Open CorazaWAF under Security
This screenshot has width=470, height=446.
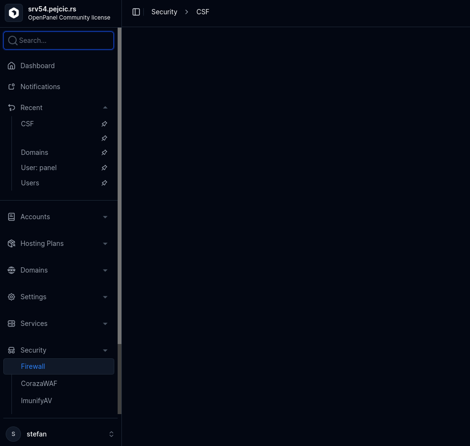(39, 384)
